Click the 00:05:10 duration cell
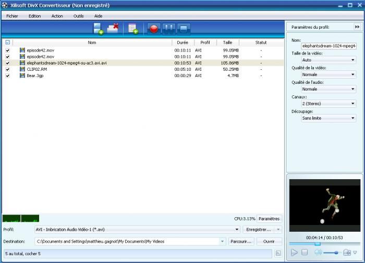The image size is (365, 263). [182, 69]
